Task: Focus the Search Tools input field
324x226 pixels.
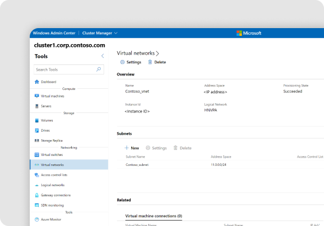Action: click(x=69, y=69)
